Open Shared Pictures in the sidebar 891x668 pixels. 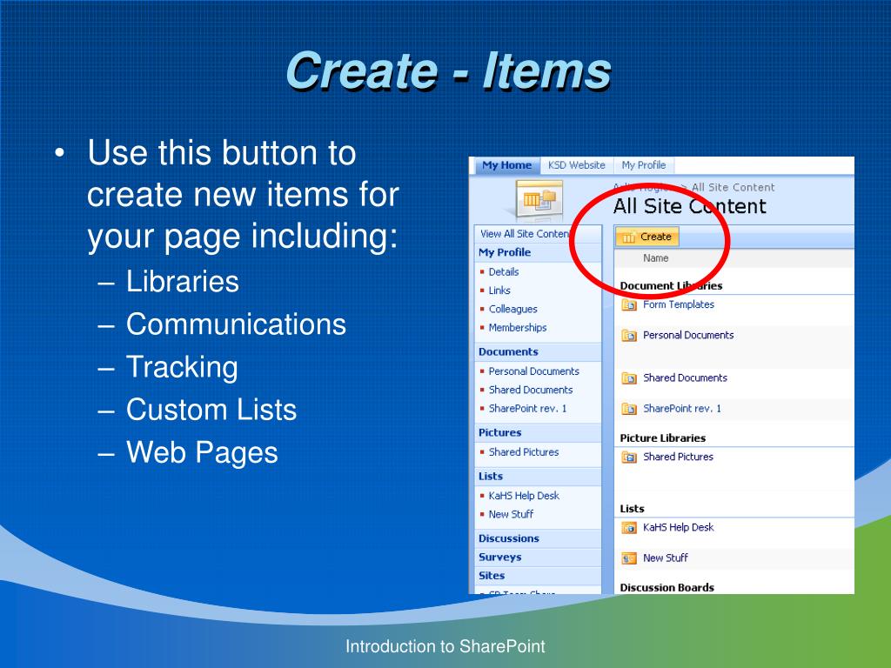[523, 452]
